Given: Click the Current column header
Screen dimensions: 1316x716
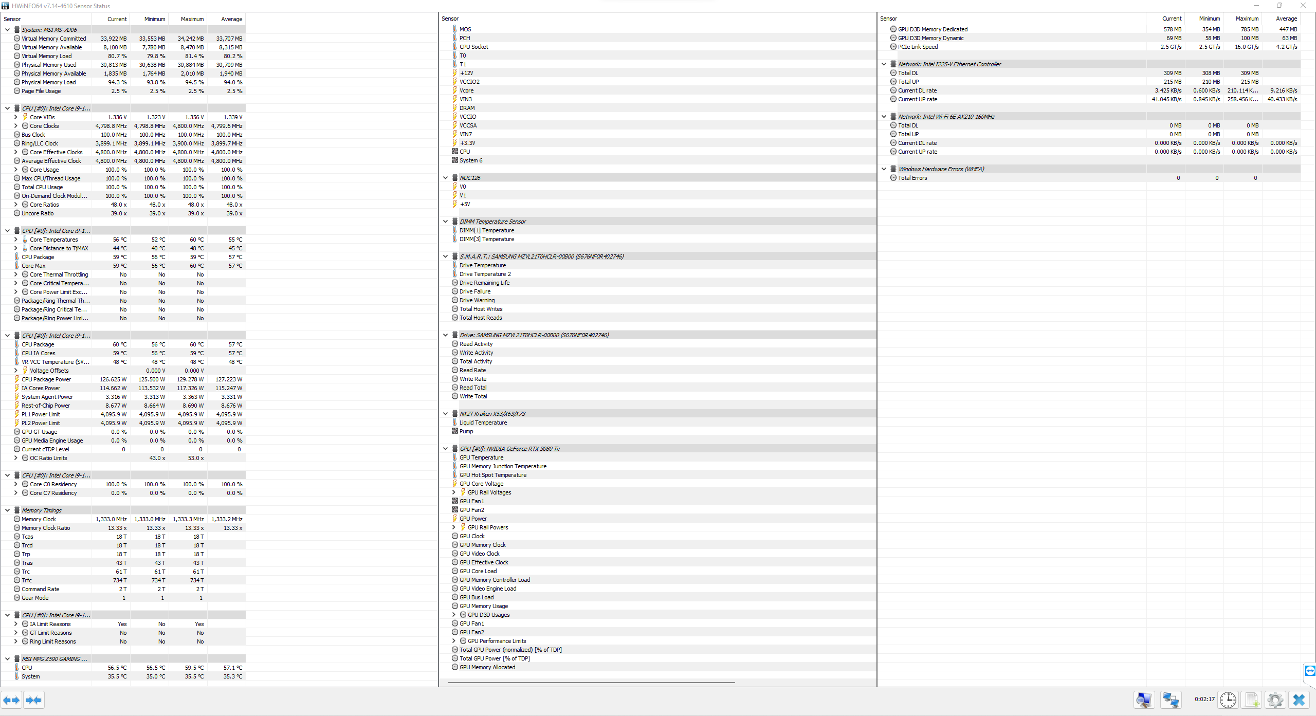Looking at the screenshot, I should coord(117,19).
